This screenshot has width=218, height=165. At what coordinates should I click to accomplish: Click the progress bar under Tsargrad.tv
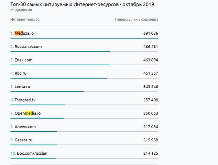[38, 105]
